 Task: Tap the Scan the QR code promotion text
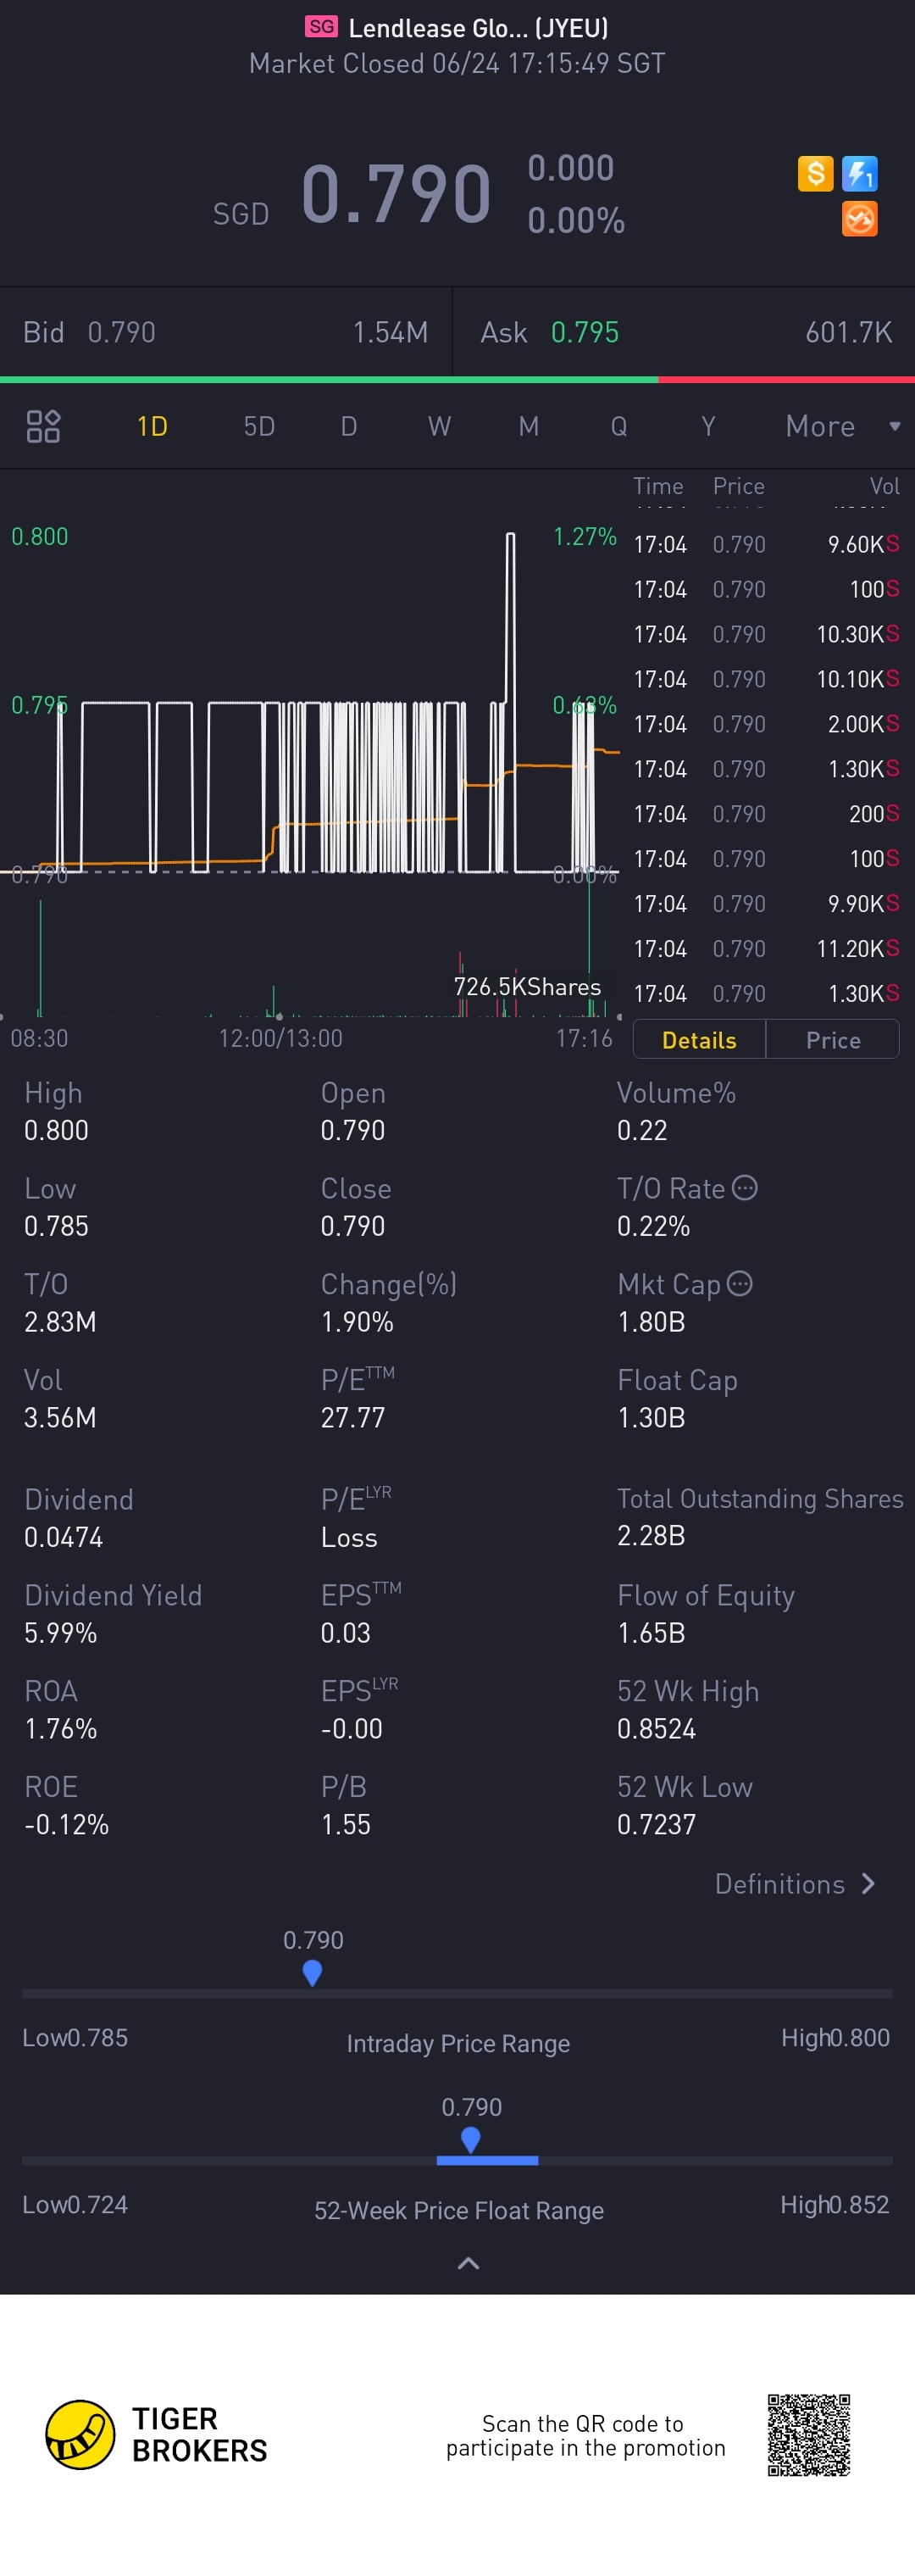click(x=585, y=2436)
